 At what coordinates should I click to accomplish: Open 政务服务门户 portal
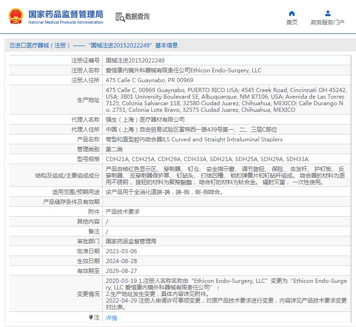click(327, 22)
